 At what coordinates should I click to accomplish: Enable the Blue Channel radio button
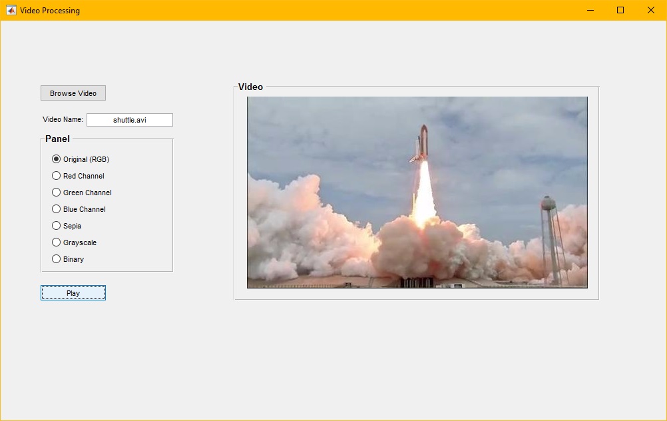(57, 209)
